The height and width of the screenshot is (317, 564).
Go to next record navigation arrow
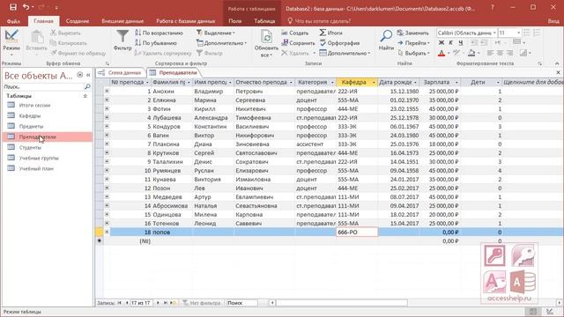158,303
